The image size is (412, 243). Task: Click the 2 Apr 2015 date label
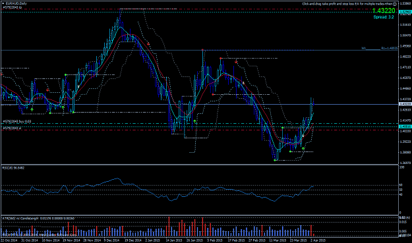318,240
